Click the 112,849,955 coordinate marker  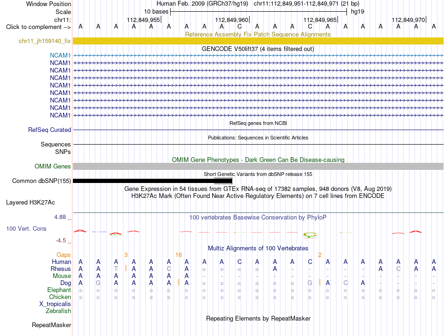[143, 20]
